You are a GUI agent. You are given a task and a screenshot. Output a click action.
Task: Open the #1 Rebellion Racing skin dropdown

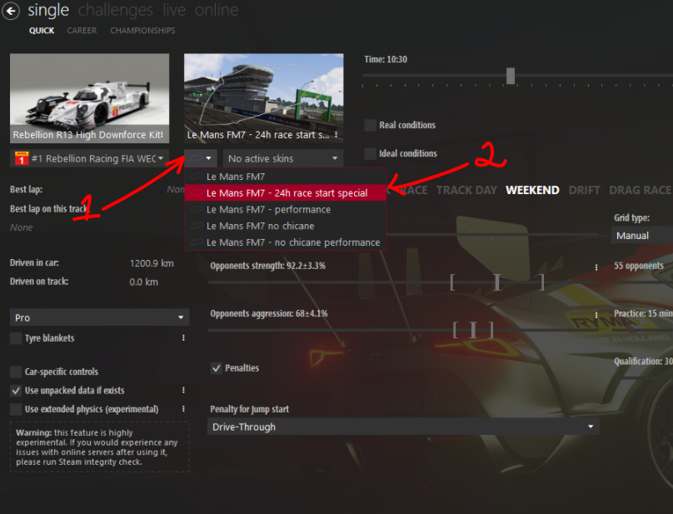point(89,158)
